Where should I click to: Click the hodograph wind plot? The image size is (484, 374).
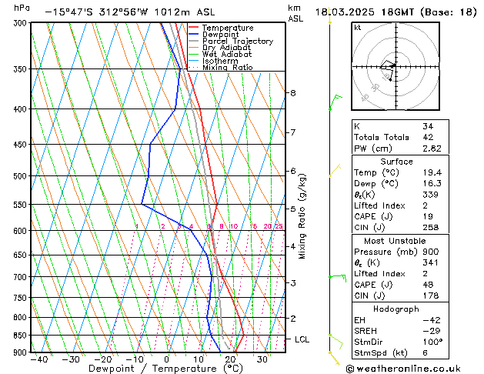click(x=396, y=66)
